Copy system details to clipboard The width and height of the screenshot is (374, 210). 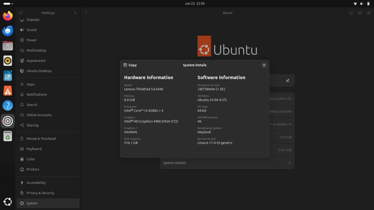[130, 65]
